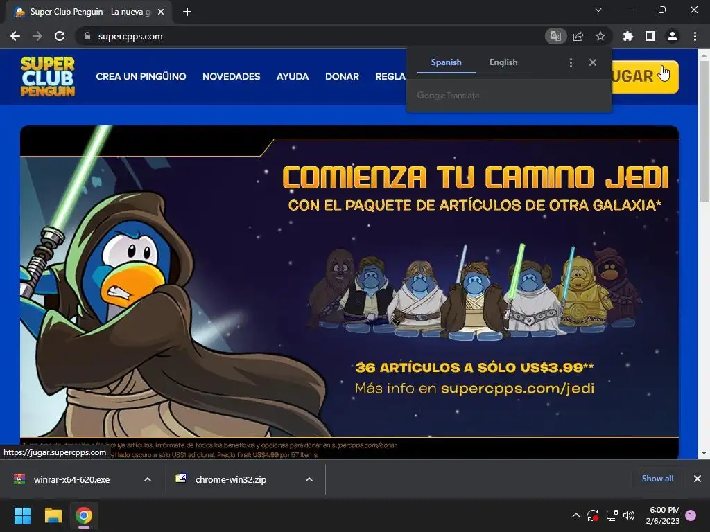Show hidden system tray icons
This screenshot has height=532, width=710.
(576, 515)
